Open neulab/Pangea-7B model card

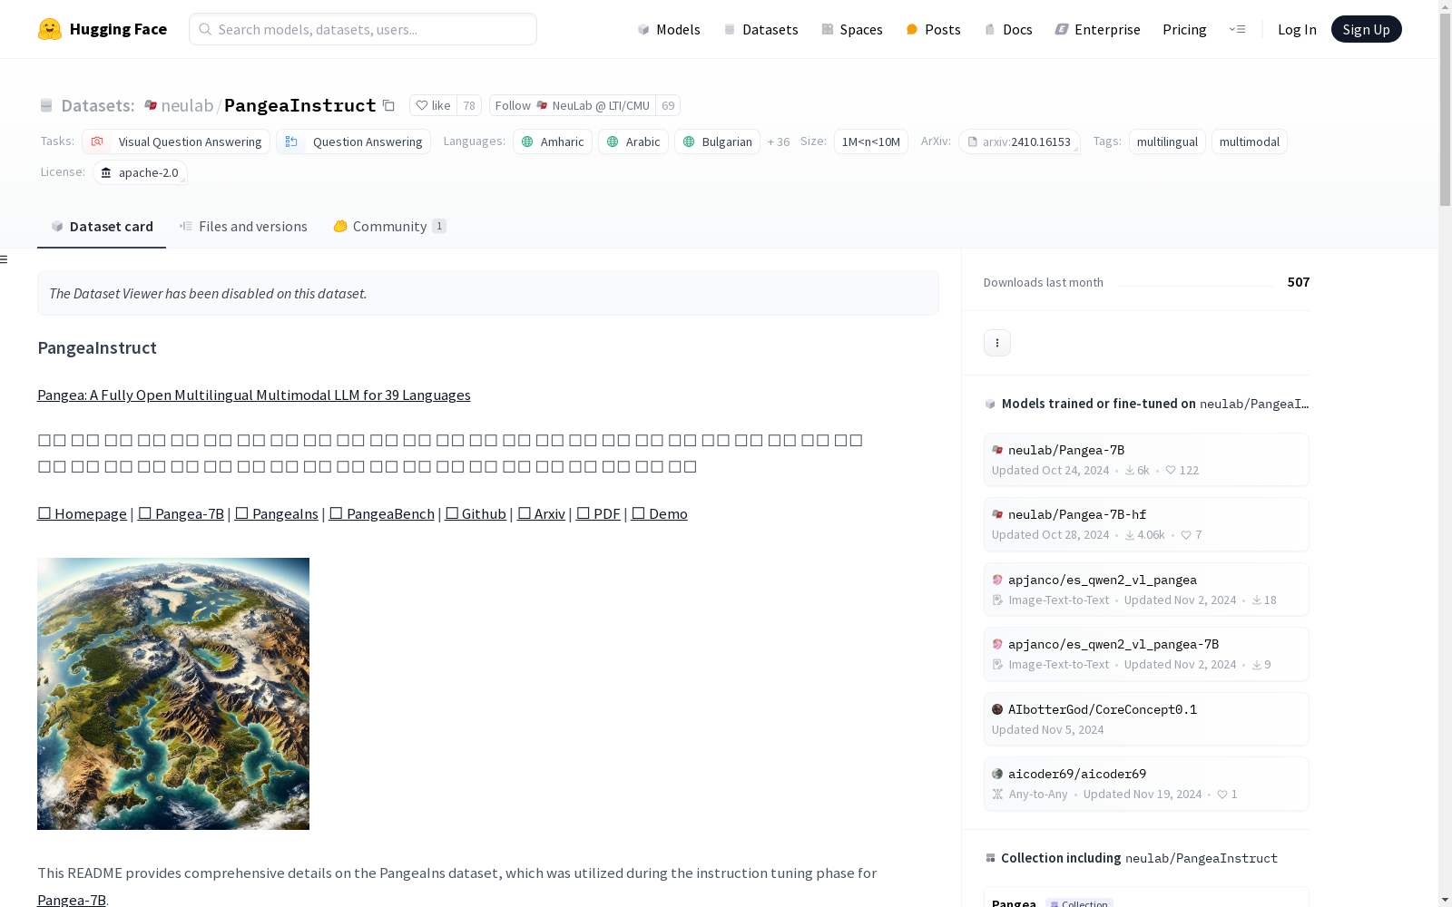[x=1146, y=460]
